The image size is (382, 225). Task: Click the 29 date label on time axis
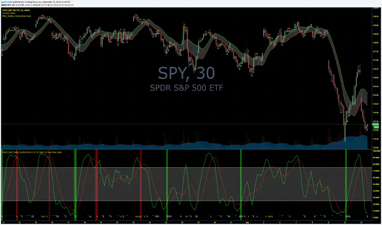pos(198,222)
